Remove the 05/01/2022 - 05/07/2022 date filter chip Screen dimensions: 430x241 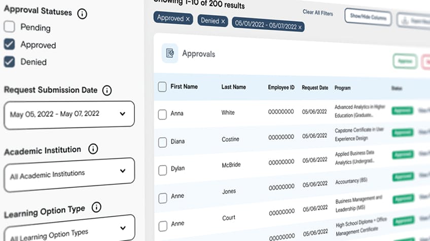300,26
